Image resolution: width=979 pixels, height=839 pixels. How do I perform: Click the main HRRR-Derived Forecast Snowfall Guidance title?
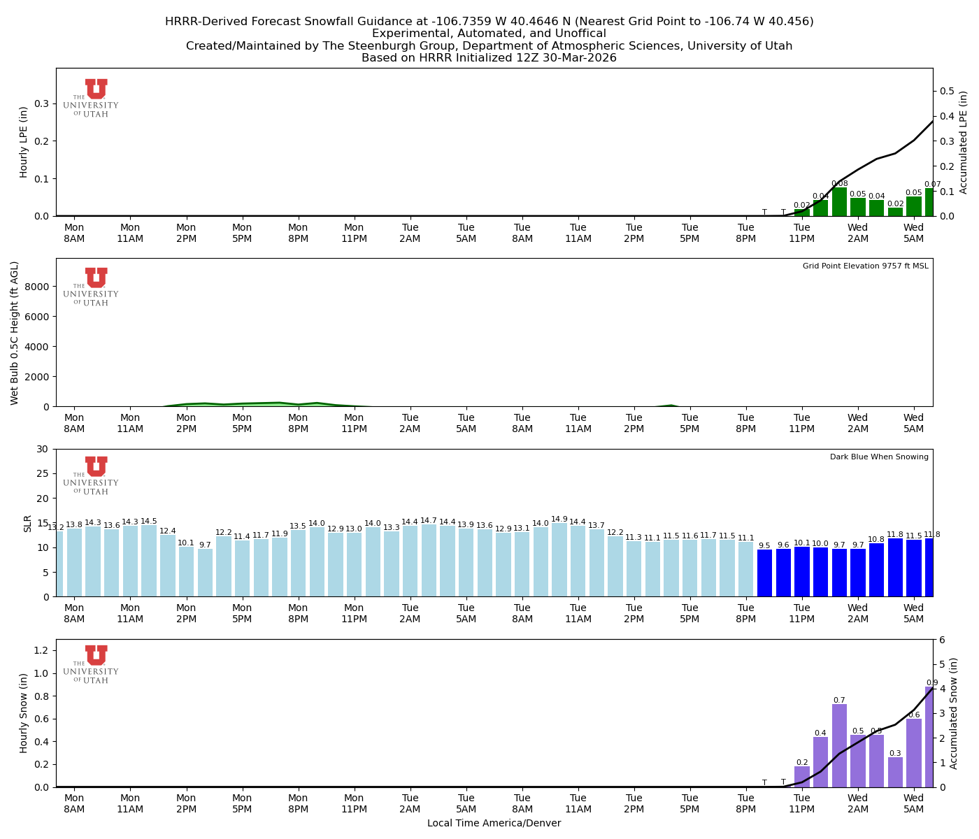489,21
